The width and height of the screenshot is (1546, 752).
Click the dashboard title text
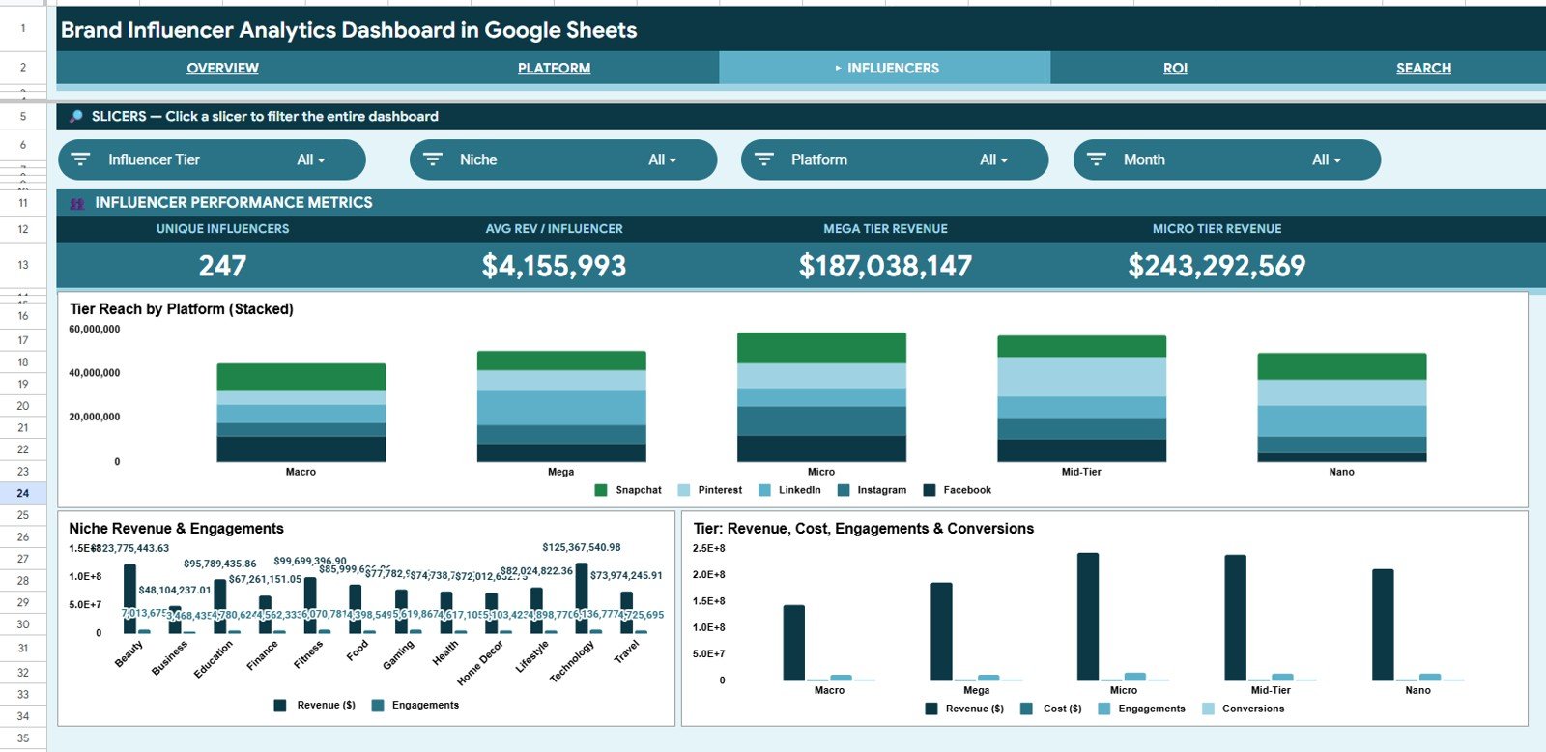349,30
